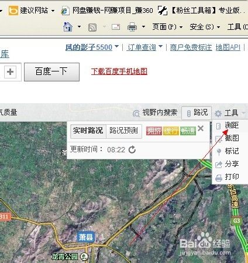The image size is (248, 263).
Task: Click the G3 highway shield
Action: click(236, 221)
